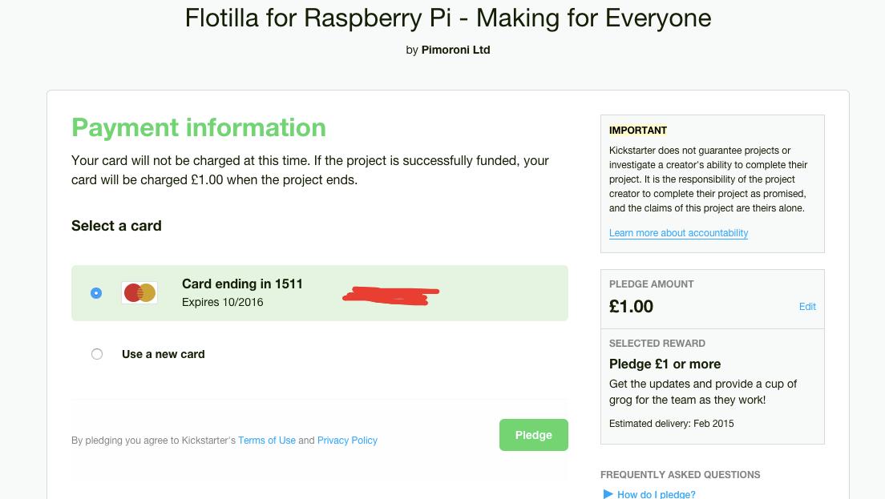Edit the pledge amount
The width and height of the screenshot is (885, 499).
point(807,307)
